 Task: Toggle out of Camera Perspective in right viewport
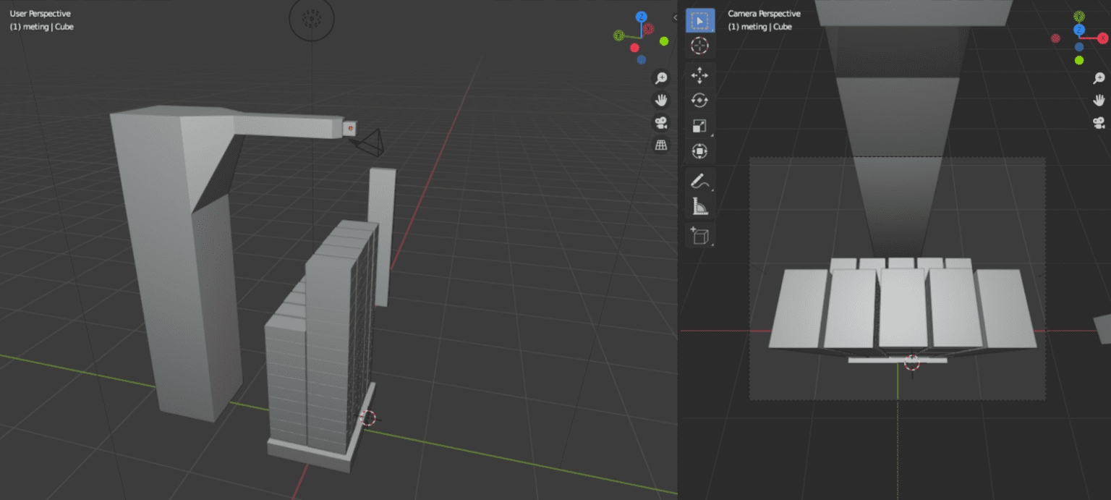click(1099, 123)
